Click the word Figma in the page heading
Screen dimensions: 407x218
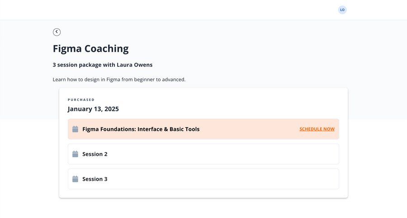click(68, 49)
